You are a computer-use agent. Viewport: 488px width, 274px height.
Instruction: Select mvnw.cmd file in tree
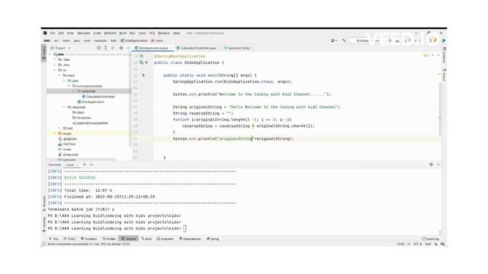[x=68, y=155]
